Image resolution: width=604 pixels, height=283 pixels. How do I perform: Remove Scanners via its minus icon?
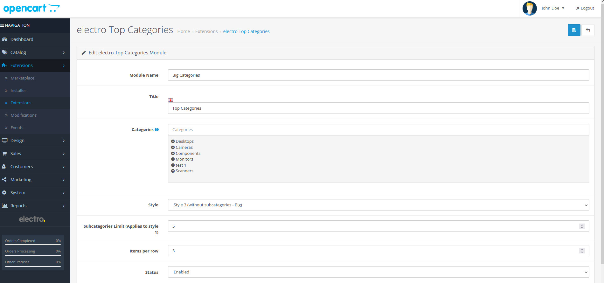coord(173,171)
